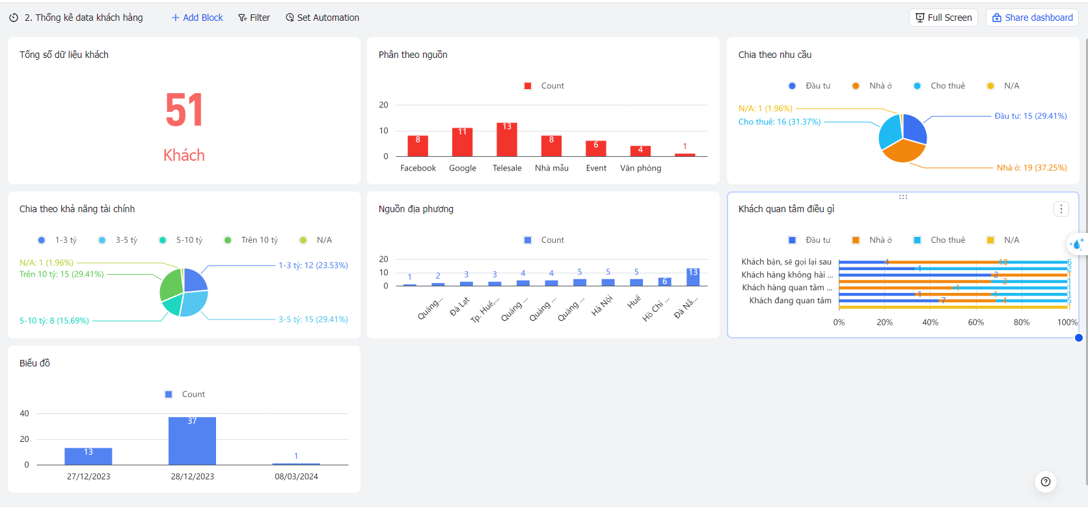Click row label Khách đang quan tâm
The width and height of the screenshot is (1088, 507).
(x=790, y=301)
